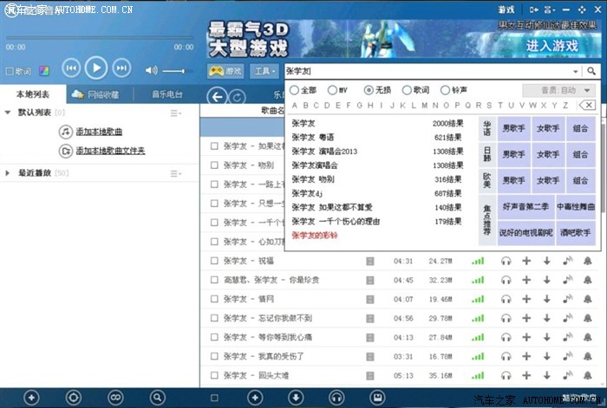Open 最近播放 list options menu
This screenshot has height=408, width=607.
pos(176,173)
